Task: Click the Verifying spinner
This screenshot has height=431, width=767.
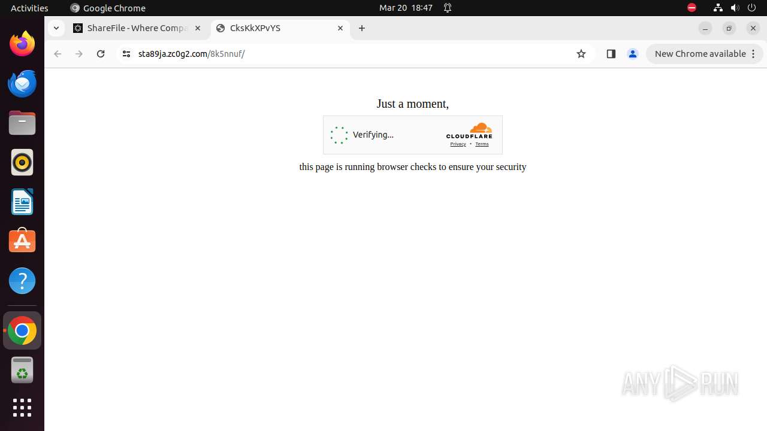Action: click(339, 135)
